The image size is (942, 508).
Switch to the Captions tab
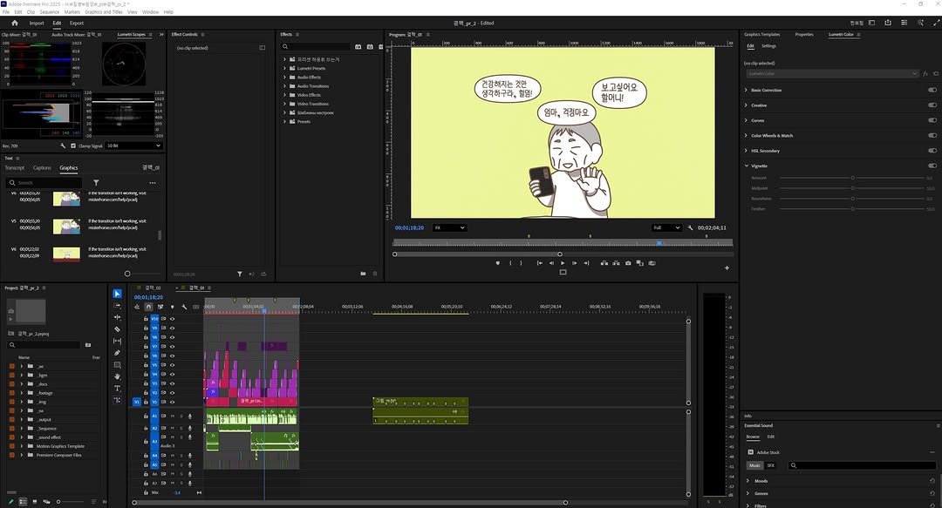42,168
